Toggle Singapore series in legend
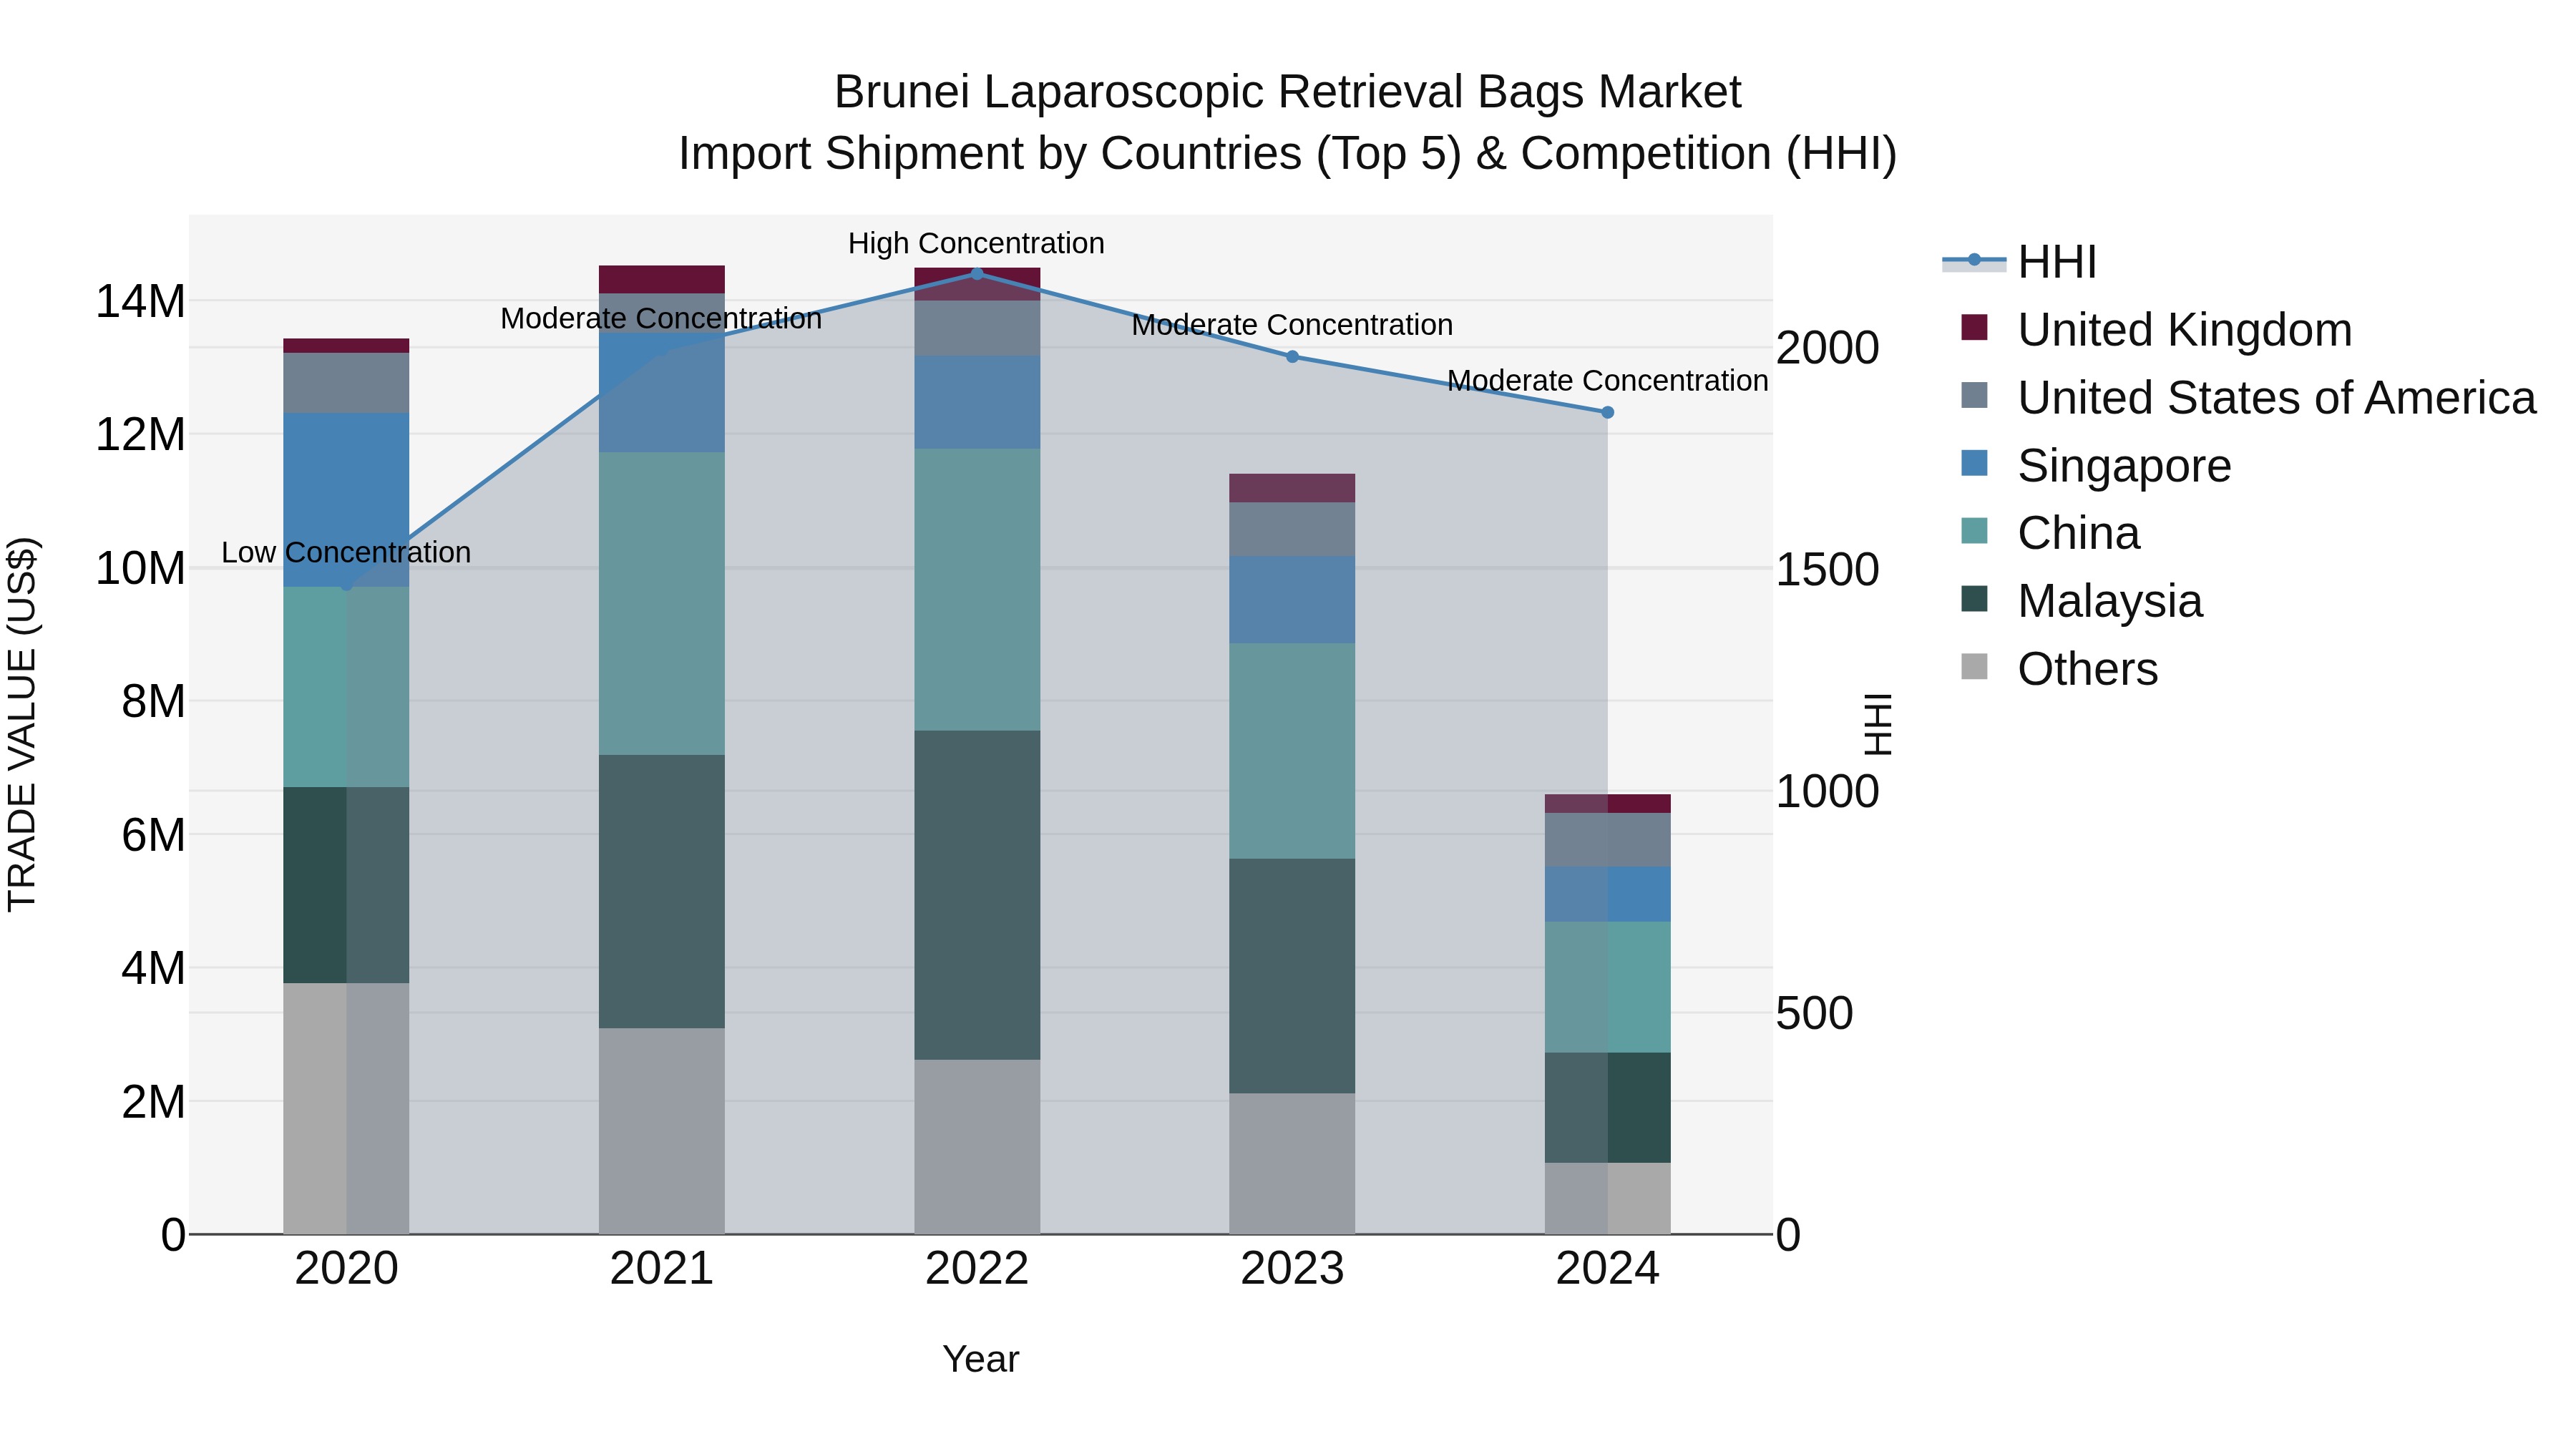This screenshot has height=1449, width=2576. 2096,466
